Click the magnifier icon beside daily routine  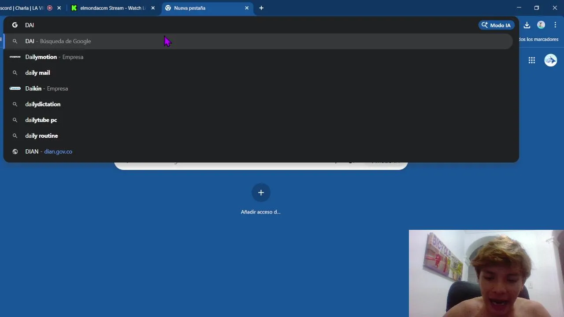click(x=15, y=136)
